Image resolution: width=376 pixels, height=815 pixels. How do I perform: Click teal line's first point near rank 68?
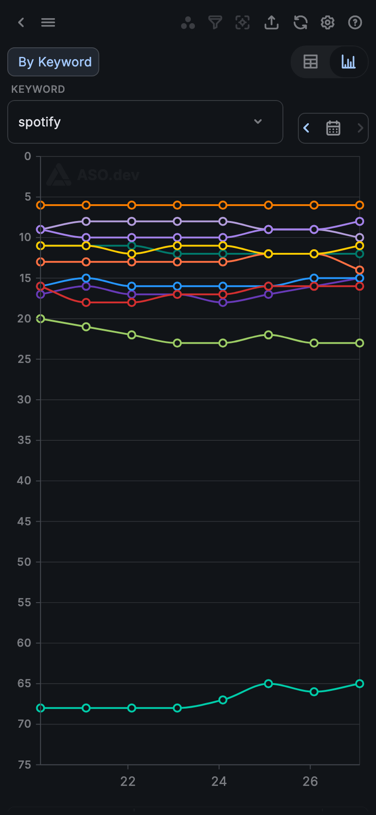pos(41,708)
